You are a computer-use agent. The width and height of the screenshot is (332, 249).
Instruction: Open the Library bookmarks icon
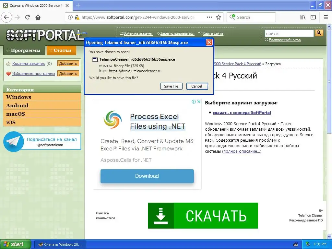click(x=303, y=18)
